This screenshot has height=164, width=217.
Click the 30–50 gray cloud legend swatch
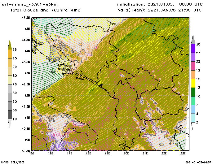pyautogui.click(x=10, y=106)
